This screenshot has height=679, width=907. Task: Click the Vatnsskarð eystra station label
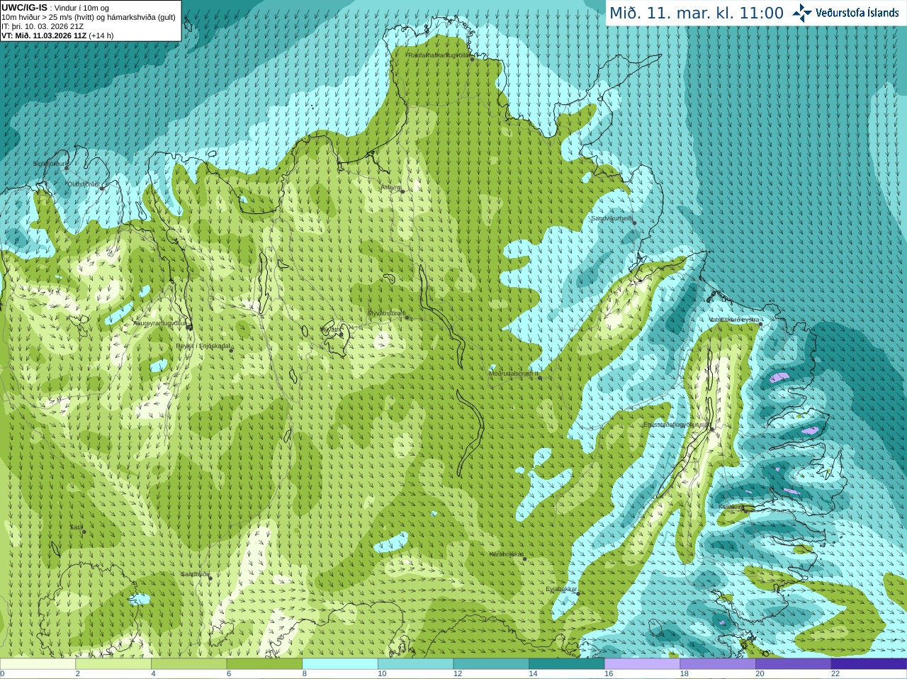click(734, 320)
